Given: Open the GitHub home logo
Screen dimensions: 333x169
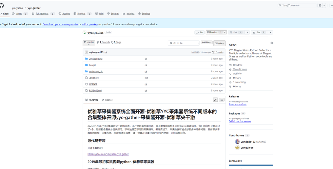Looking at the screenshot, I should point(1,5).
